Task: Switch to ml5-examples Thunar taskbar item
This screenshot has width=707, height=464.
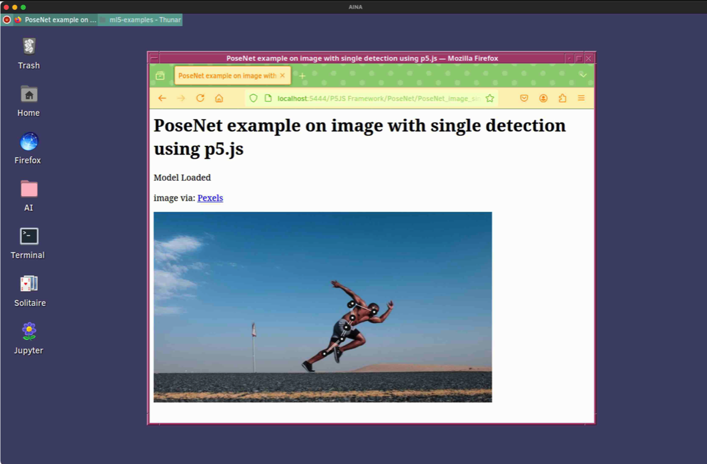Action: [x=140, y=20]
